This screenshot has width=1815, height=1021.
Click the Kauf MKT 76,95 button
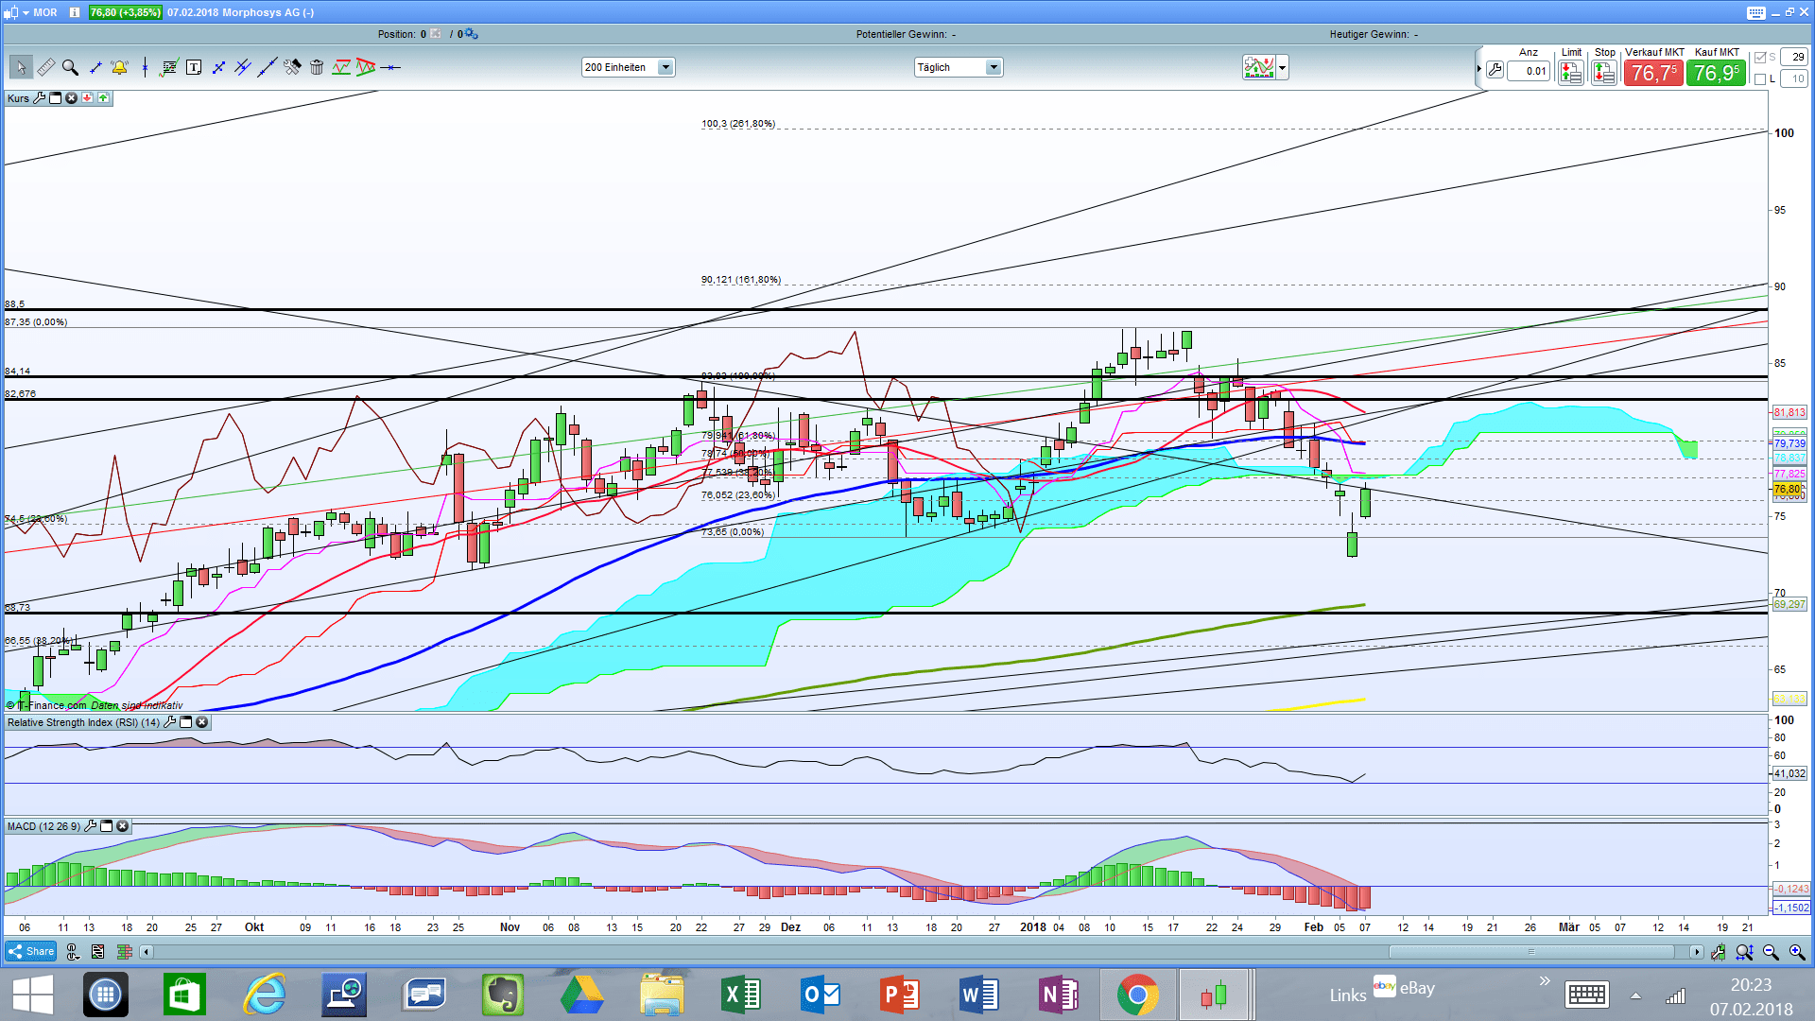click(x=1716, y=73)
